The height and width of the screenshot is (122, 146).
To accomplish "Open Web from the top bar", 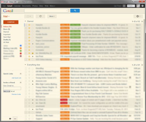I will 46,6.
